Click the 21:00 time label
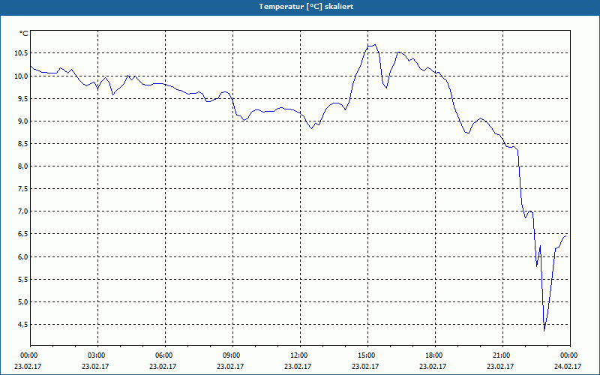This screenshot has width=600, height=375. 502,355
